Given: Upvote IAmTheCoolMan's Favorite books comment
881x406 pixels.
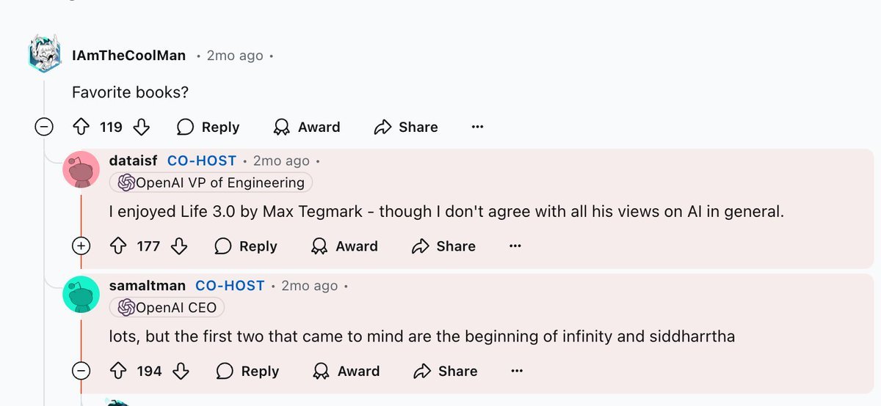Looking at the screenshot, I should [x=81, y=128].
